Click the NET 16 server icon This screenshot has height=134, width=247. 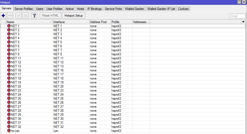coord(9,70)
